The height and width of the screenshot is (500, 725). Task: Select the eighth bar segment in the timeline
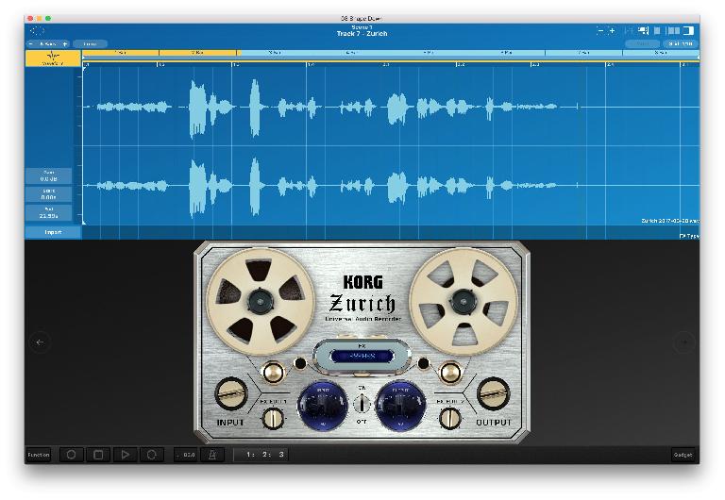[x=661, y=53]
